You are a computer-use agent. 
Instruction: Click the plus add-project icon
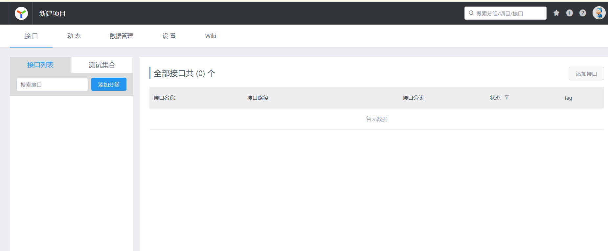tap(570, 13)
